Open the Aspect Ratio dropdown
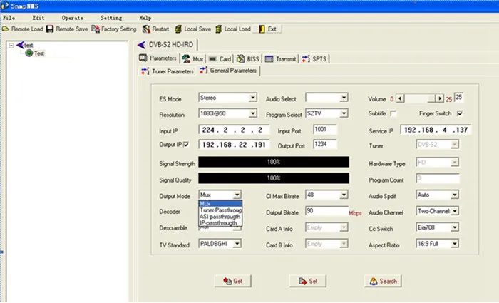This screenshot has width=499, height=303. pyautogui.click(x=455, y=244)
